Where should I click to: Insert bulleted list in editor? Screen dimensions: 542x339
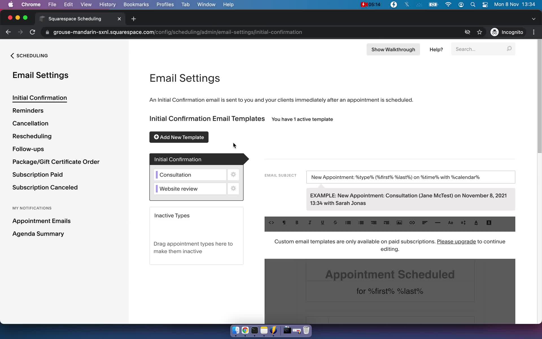[x=348, y=223]
